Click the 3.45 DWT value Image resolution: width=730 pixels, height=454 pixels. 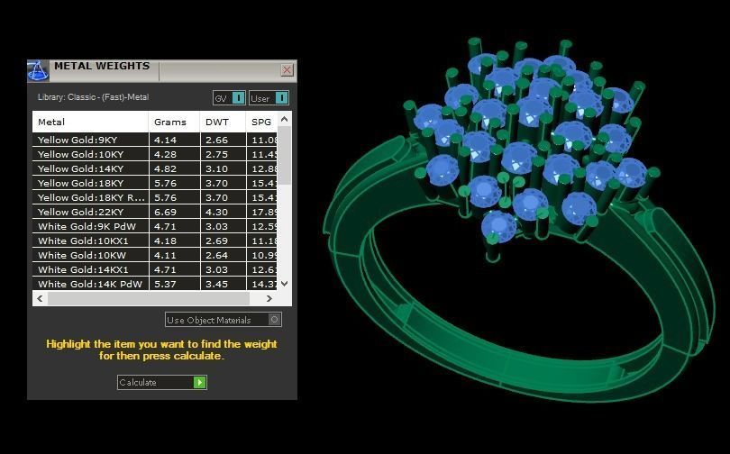click(216, 284)
